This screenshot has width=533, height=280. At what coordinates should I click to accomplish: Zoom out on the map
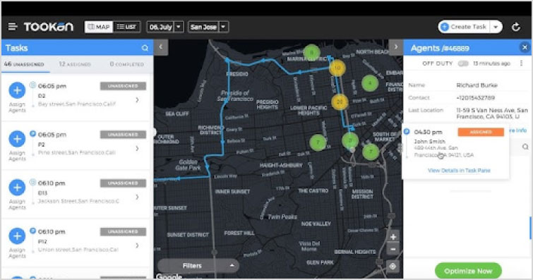click(393, 250)
